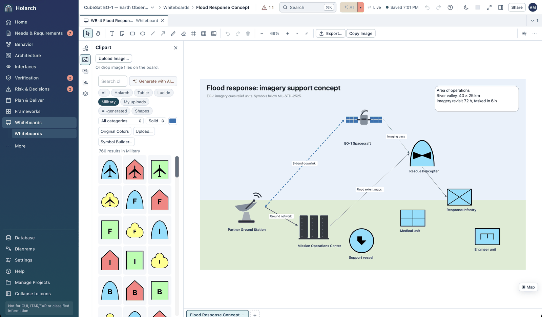Toggle the Map minimap button
This screenshot has height=317, width=542.
pyautogui.click(x=528, y=287)
